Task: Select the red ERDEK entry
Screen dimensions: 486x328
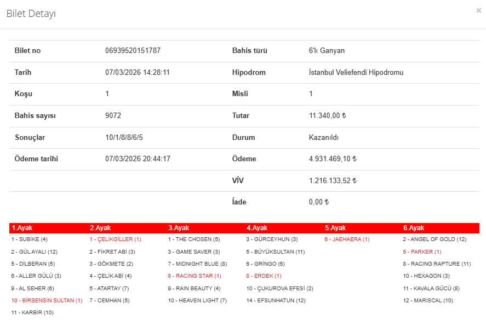Action: click(x=264, y=276)
